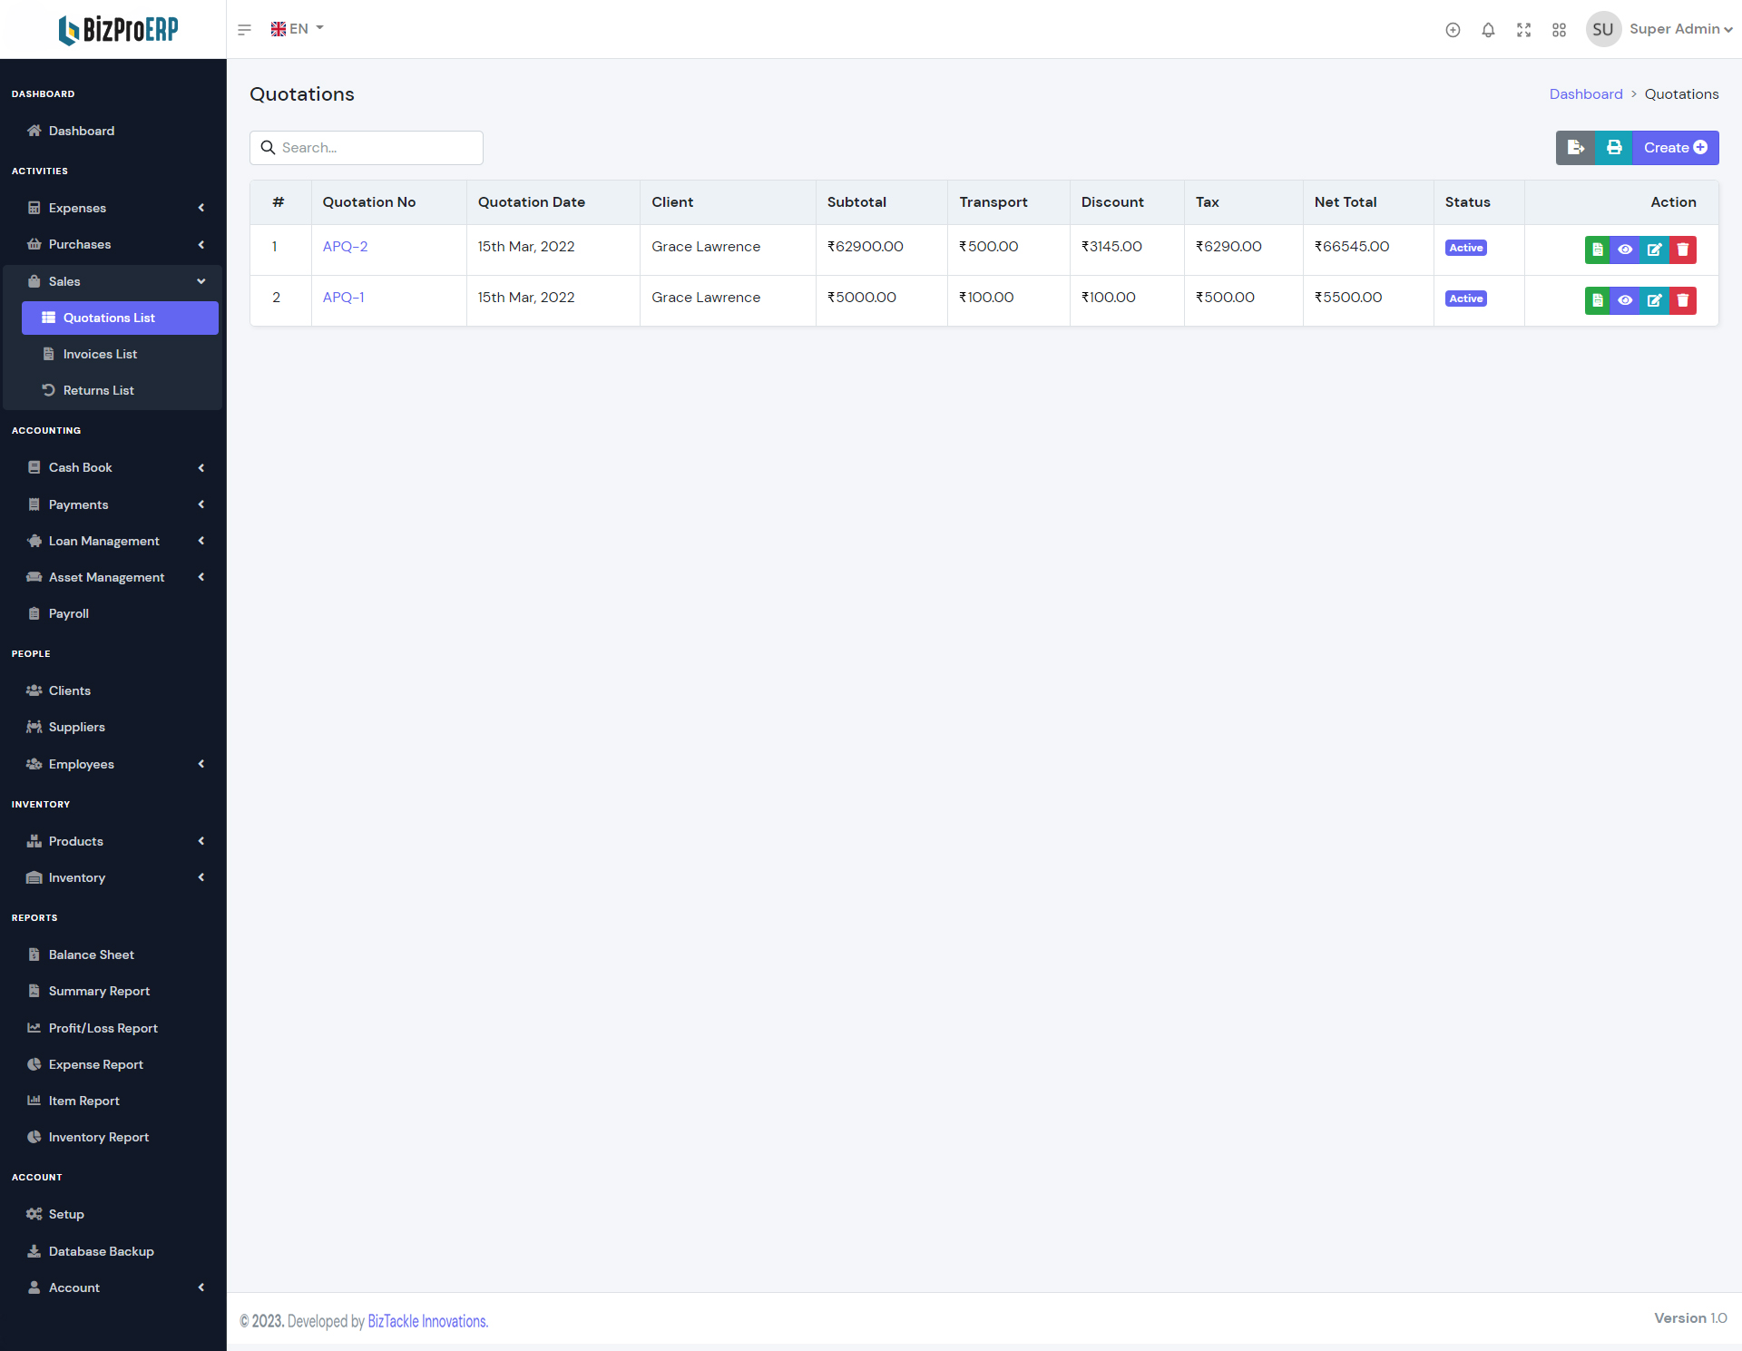
Task: View quotation APQ-2 with eye icon
Action: click(x=1625, y=250)
